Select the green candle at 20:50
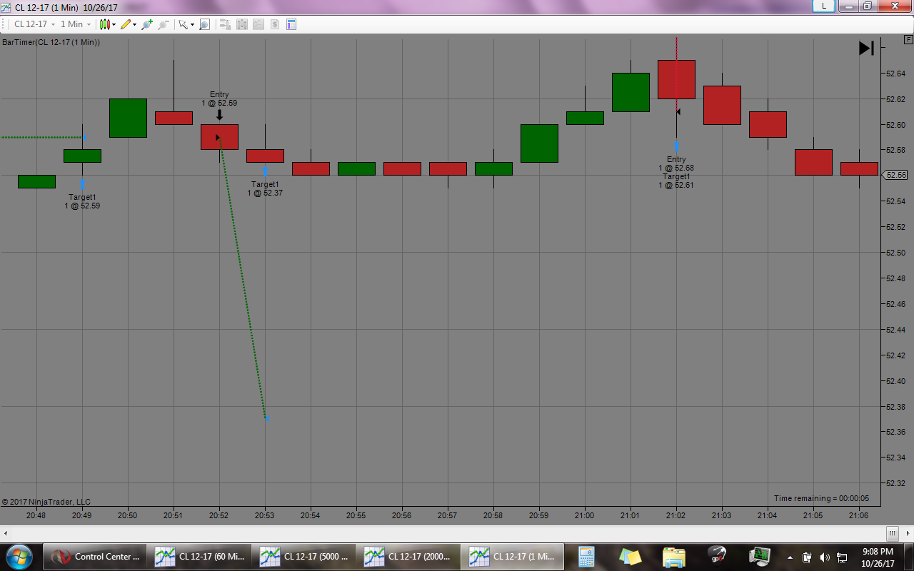The image size is (914, 571). tap(128, 118)
